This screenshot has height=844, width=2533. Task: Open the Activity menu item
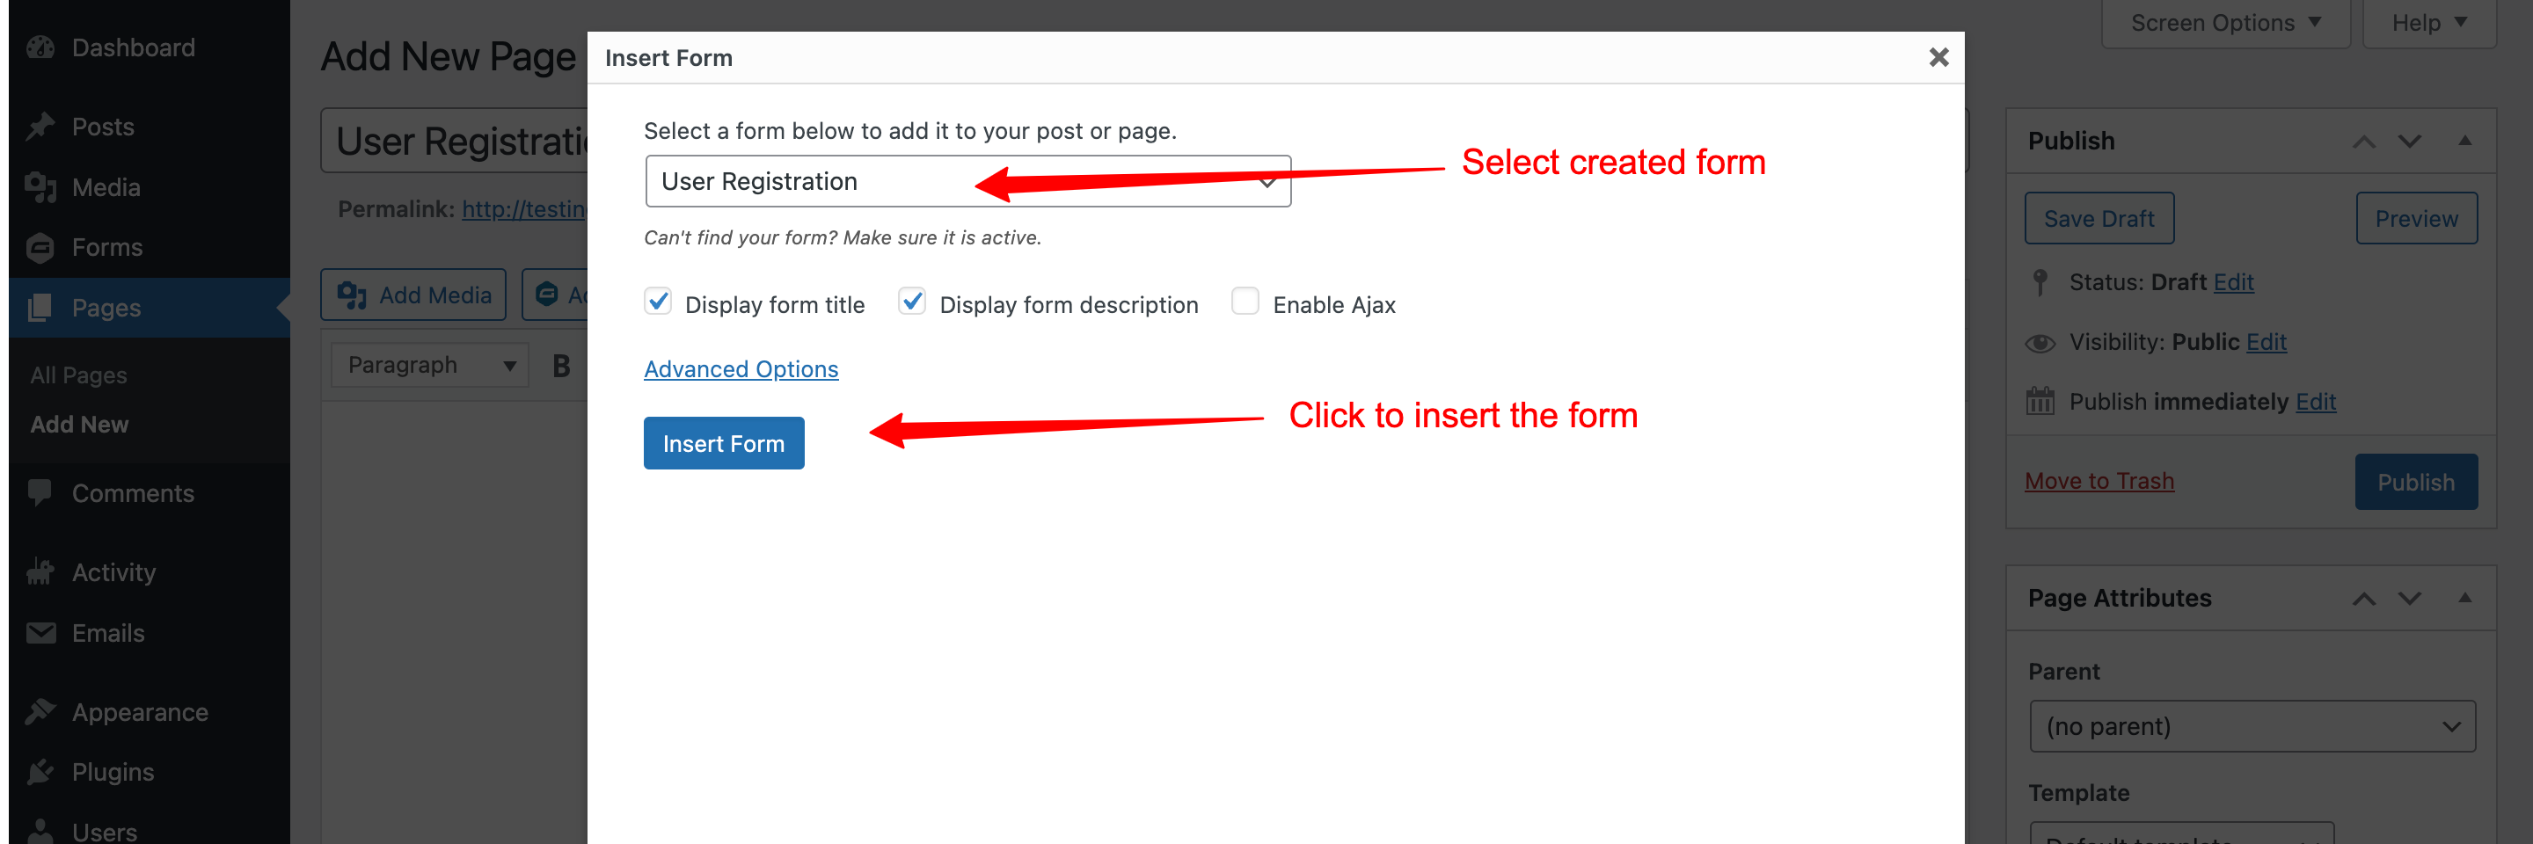[x=113, y=571]
